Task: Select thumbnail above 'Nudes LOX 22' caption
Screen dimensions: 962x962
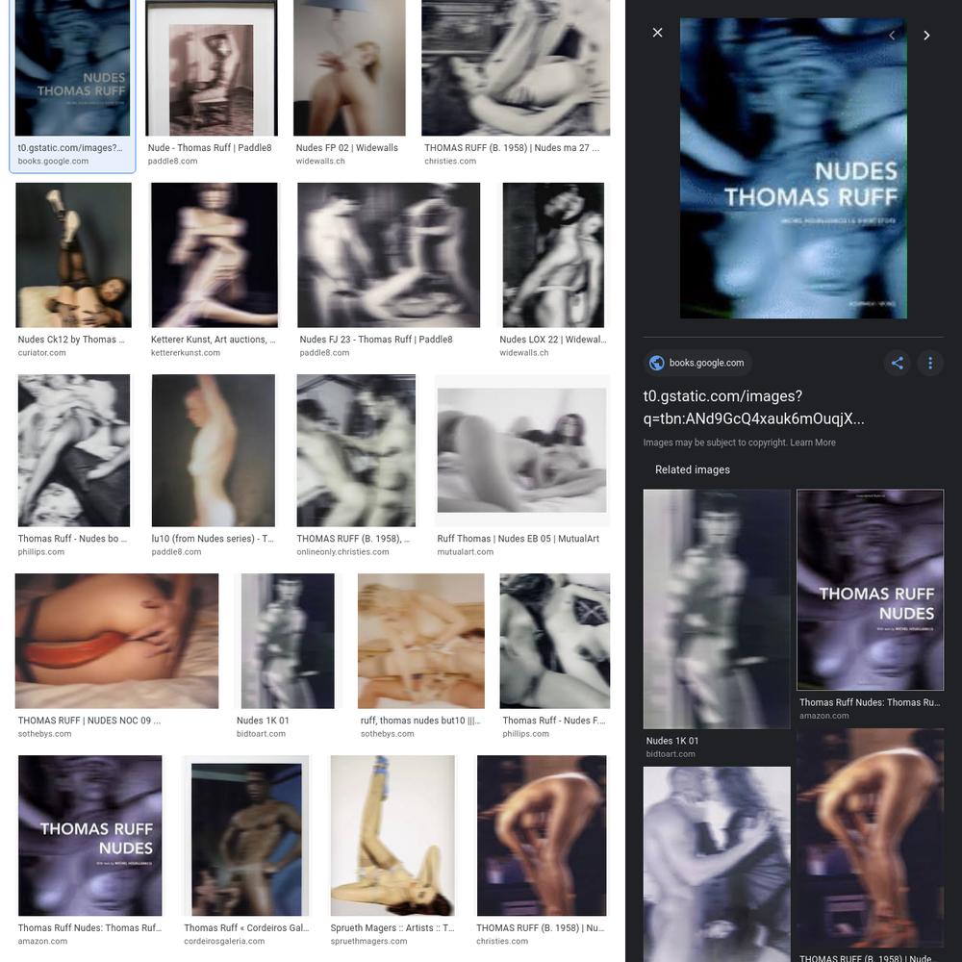Action: (553, 255)
